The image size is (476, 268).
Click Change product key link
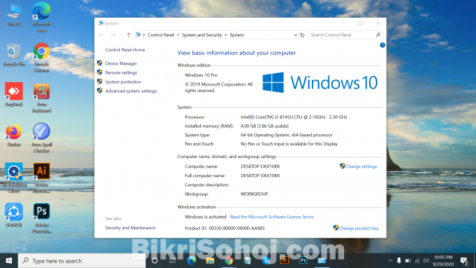[x=358, y=228]
